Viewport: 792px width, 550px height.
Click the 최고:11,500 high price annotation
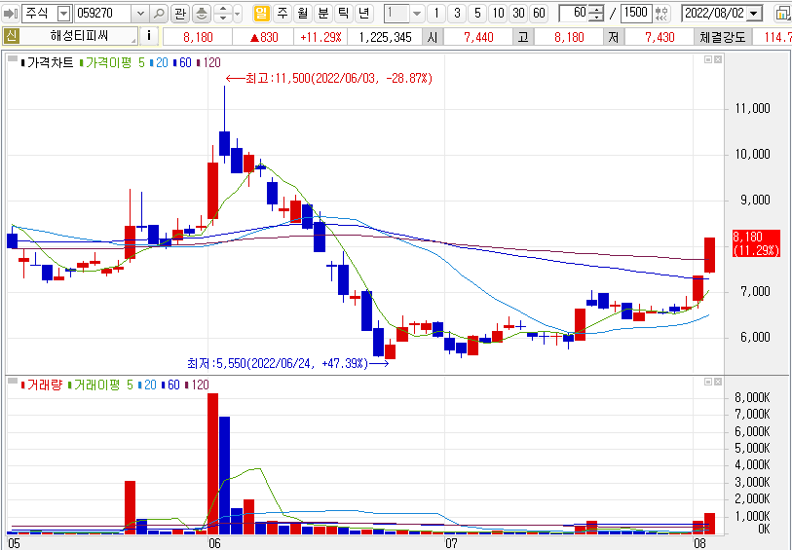click(x=329, y=78)
